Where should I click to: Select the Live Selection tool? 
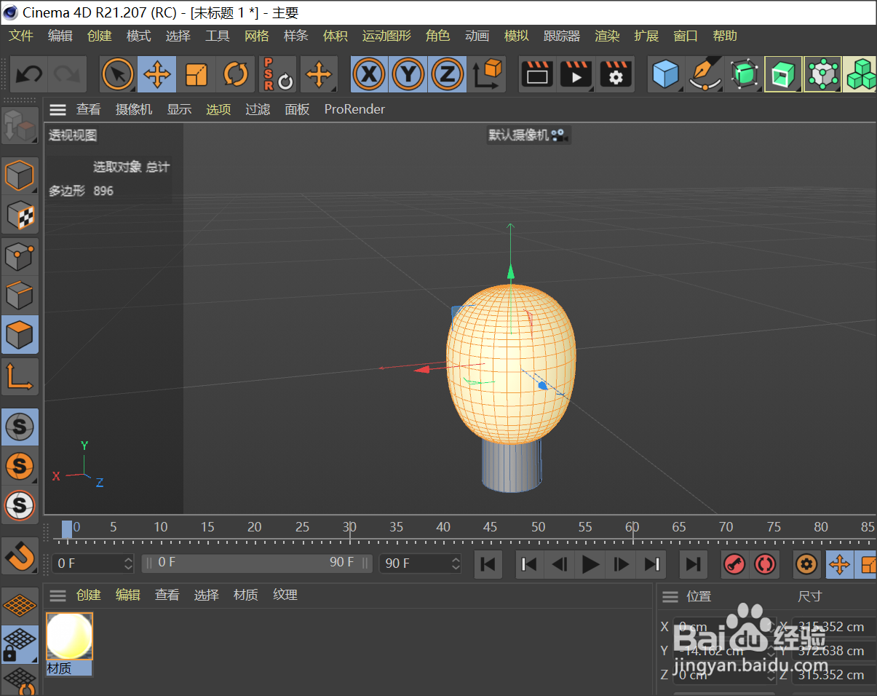(117, 74)
